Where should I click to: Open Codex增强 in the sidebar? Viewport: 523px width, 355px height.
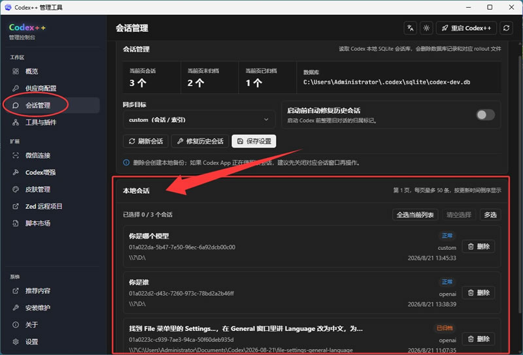[x=52, y=172]
